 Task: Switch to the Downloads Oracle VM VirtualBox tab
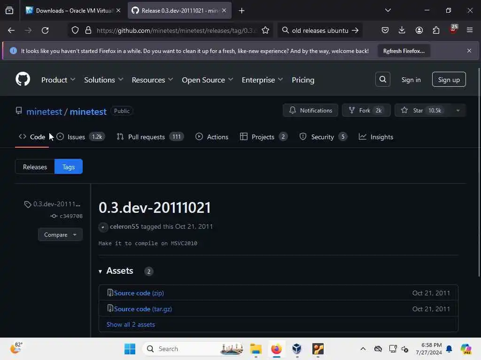[73, 11]
